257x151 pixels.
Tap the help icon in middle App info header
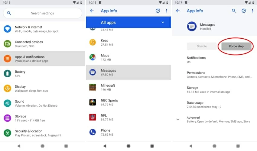click(158, 11)
